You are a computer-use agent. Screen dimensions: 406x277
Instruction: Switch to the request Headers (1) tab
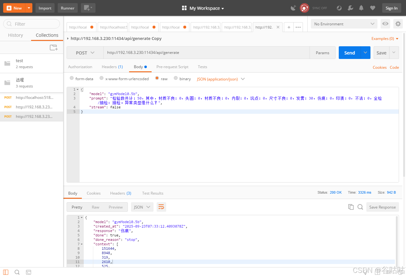click(112, 67)
